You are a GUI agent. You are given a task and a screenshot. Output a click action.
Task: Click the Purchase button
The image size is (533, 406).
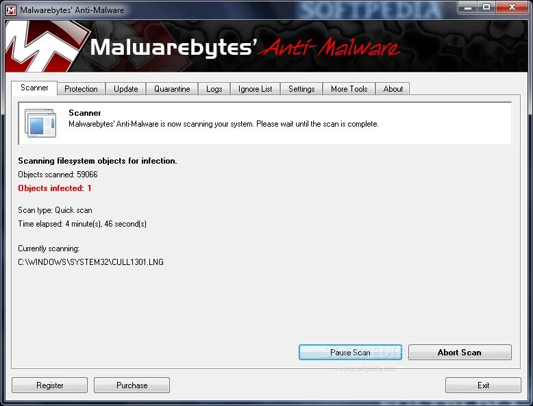point(132,385)
